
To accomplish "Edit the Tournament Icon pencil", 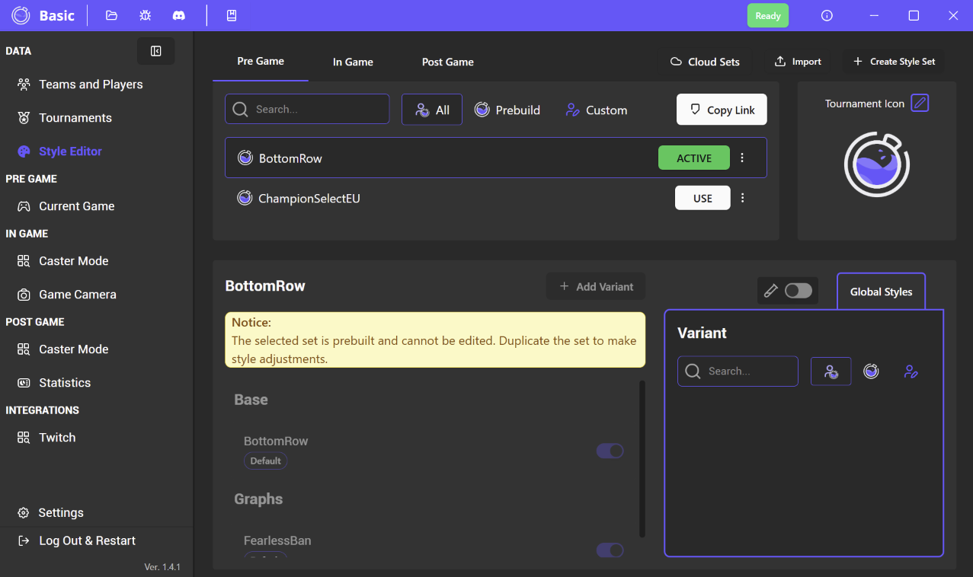I will pyautogui.click(x=920, y=103).
